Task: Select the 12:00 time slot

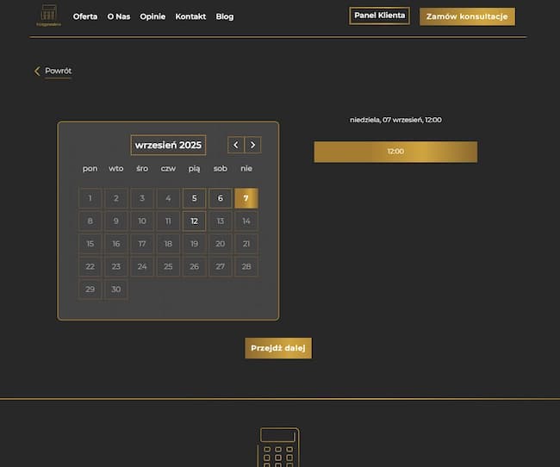Action: click(x=395, y=152)
